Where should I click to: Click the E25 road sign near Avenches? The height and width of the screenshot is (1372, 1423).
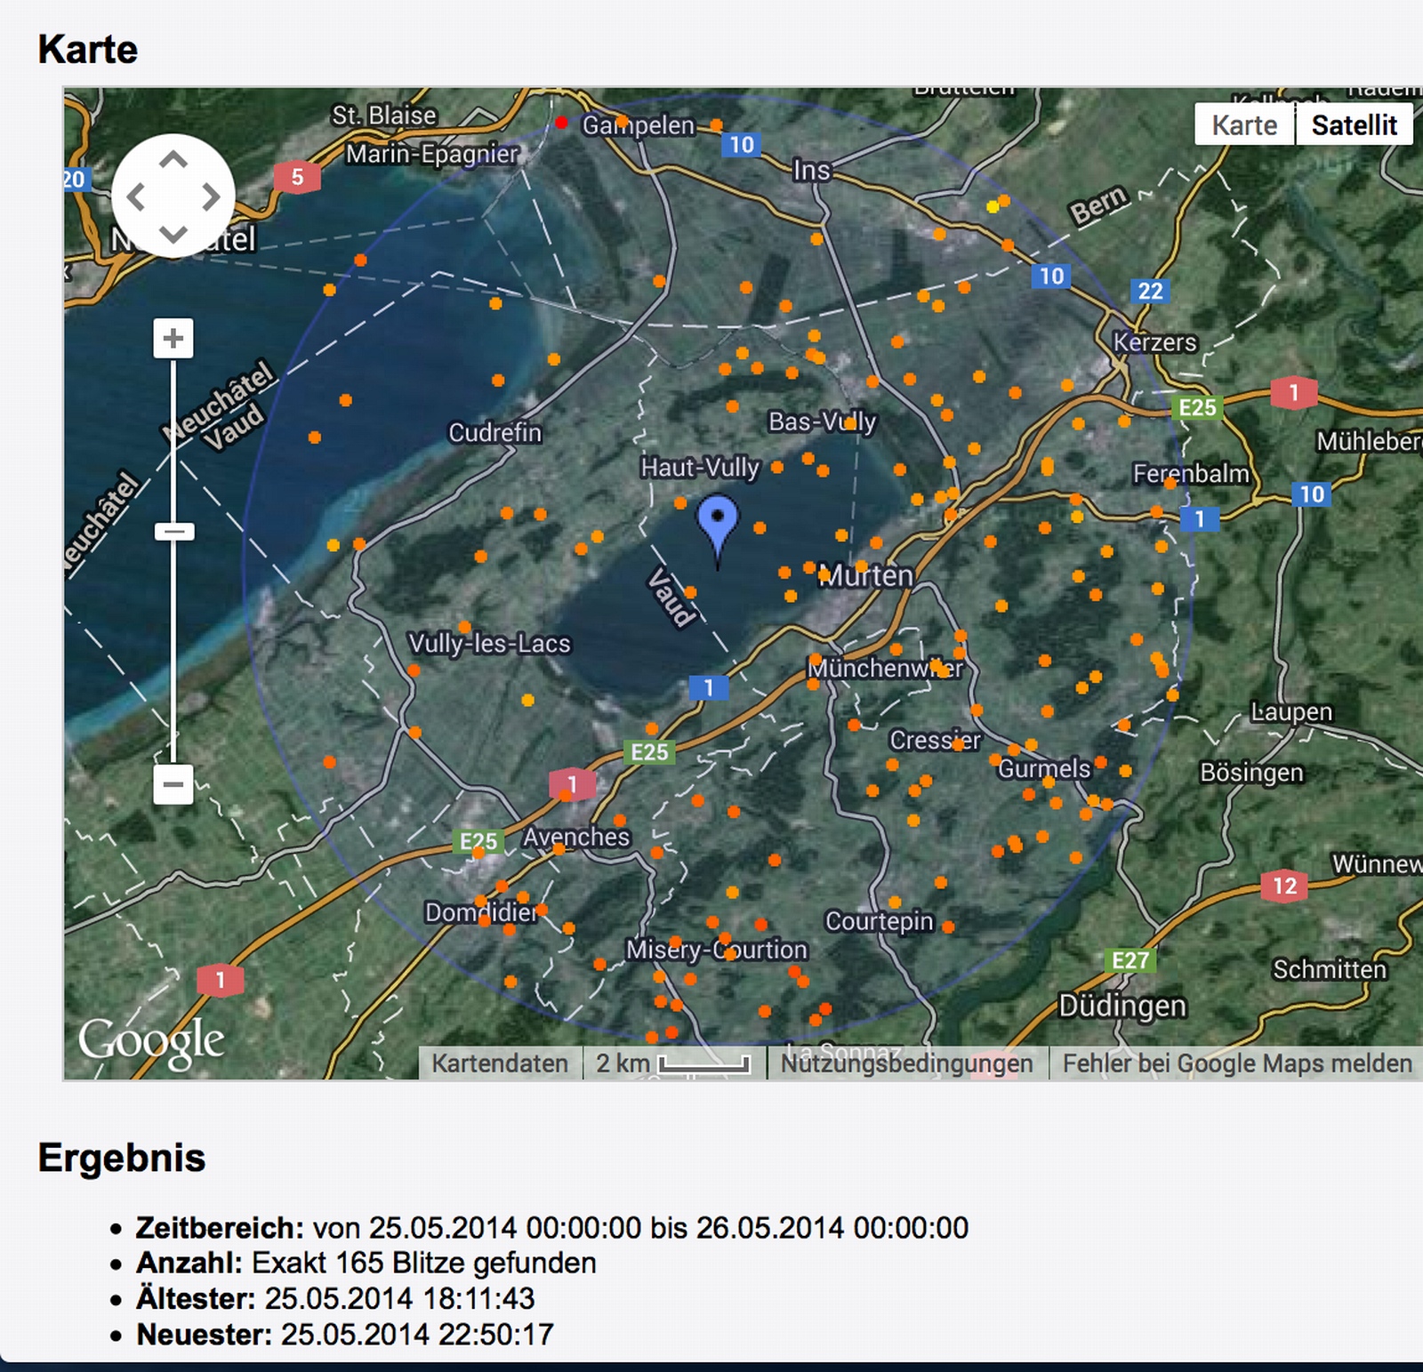pos(478,841)
